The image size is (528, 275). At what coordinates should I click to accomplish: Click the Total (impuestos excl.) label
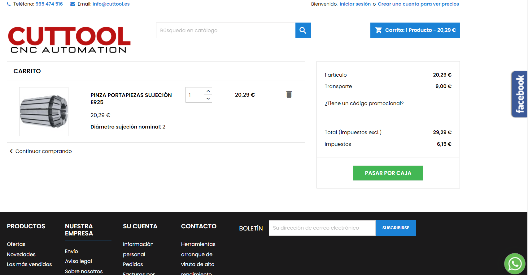pos(353,132)
